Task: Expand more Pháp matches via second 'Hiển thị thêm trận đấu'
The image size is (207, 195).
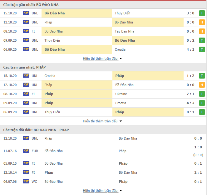Action: click(100, 121)
